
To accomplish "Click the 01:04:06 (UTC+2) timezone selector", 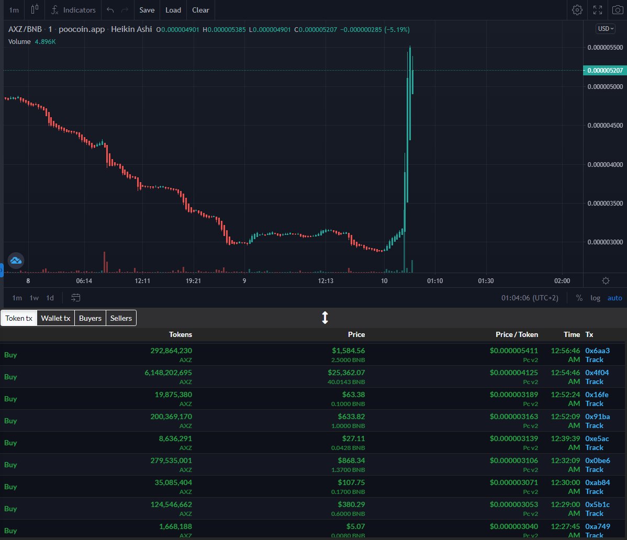I will tap(530, 298).
